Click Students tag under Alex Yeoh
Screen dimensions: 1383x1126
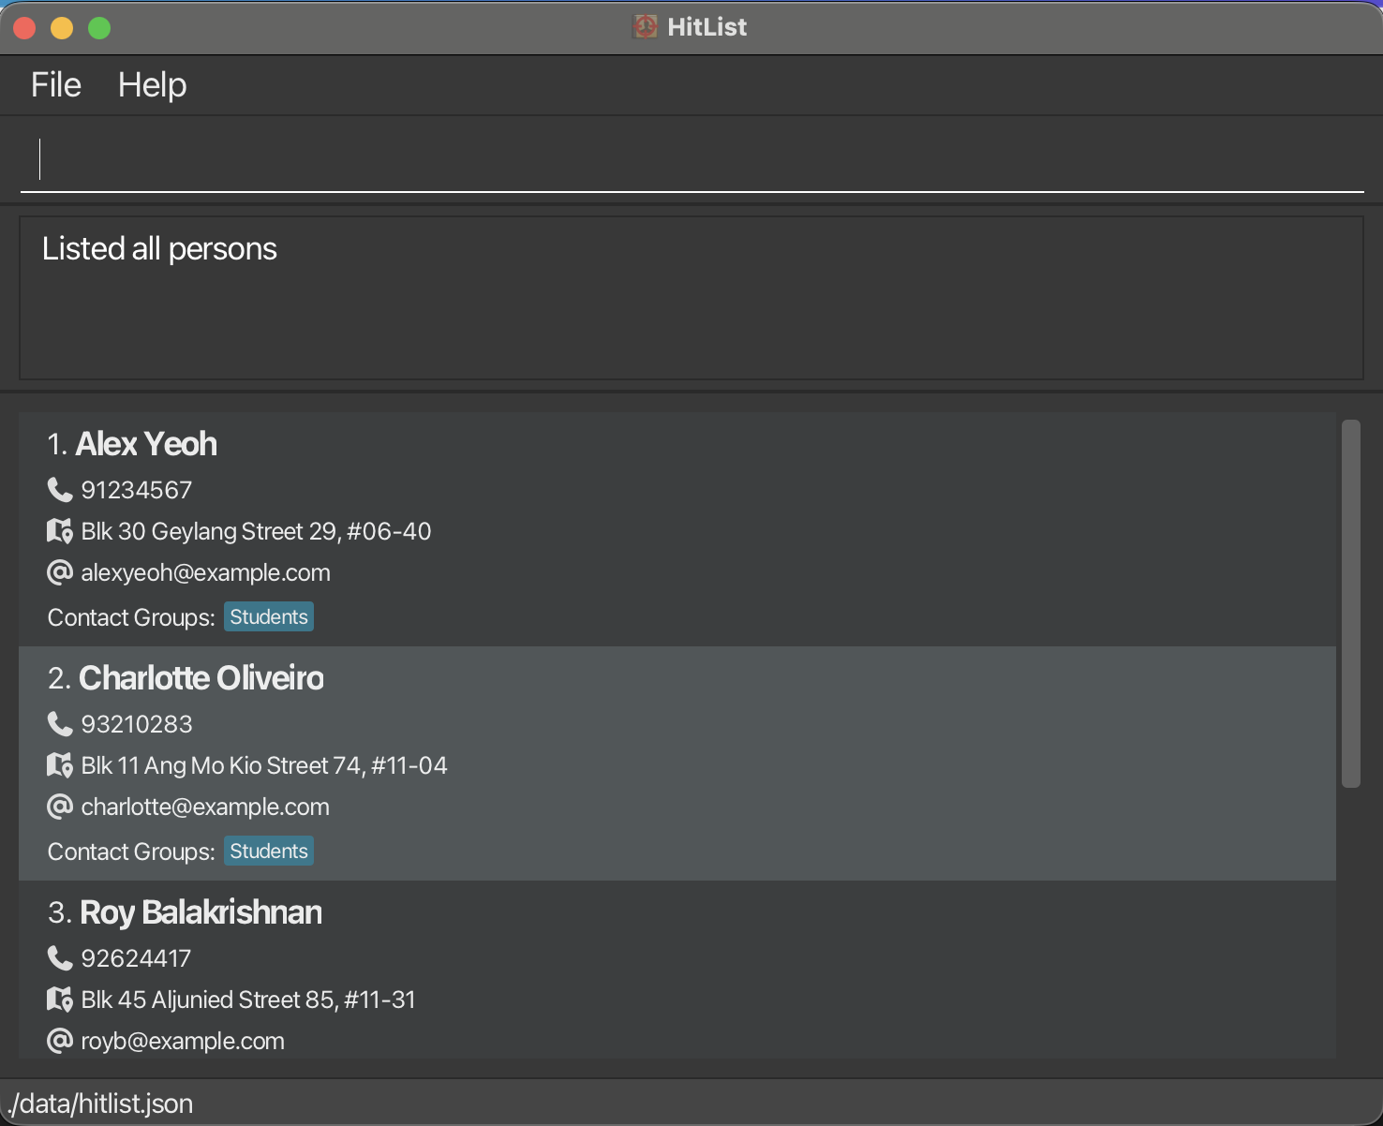click(269, 617)
